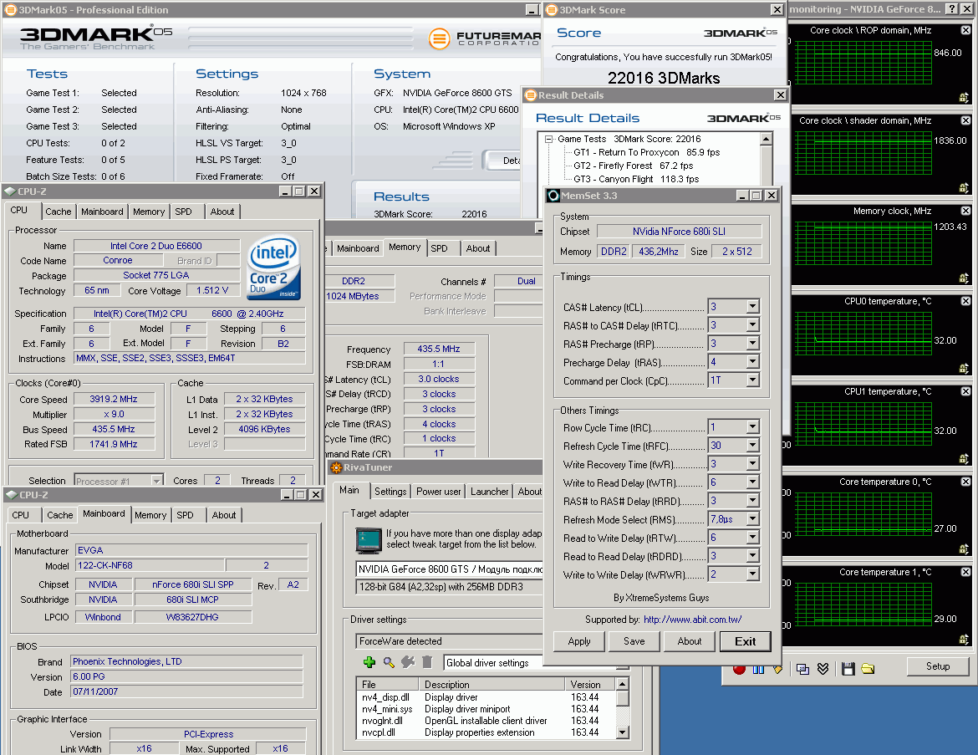Collapse the Game Tests tree node
978x755 pixels.
pyautogui.click(x=549, y=139)
